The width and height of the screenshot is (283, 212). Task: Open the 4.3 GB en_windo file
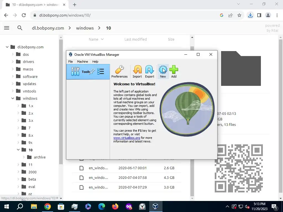pos(127,177)
